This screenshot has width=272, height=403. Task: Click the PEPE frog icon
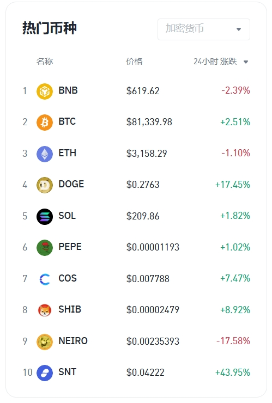pos(45,247)
